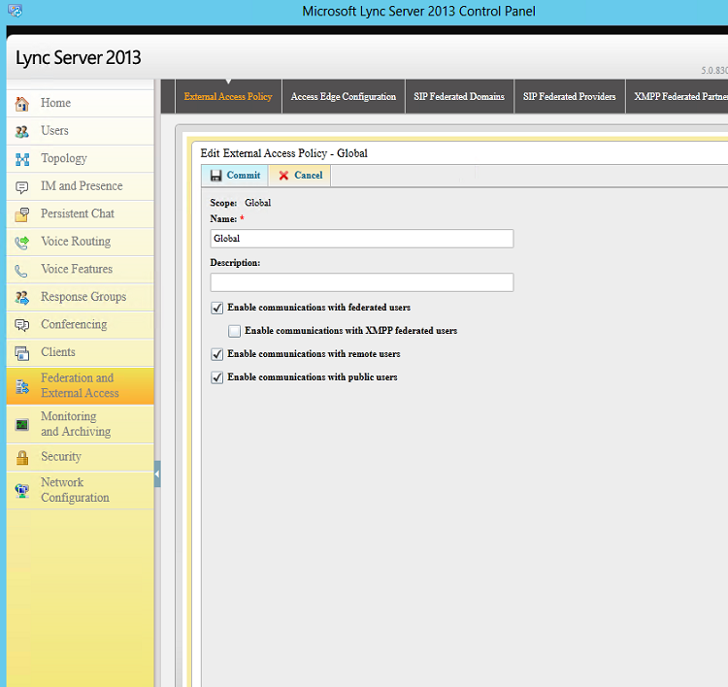The image size is (728, 687).
Task: Toggle communications with public users checkbox
Action: click(217, 377)
